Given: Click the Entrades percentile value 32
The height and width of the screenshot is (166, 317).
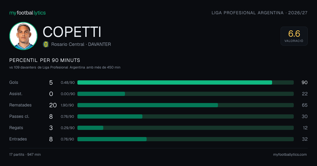Looking at the screenshot, I should coord(305,139).
